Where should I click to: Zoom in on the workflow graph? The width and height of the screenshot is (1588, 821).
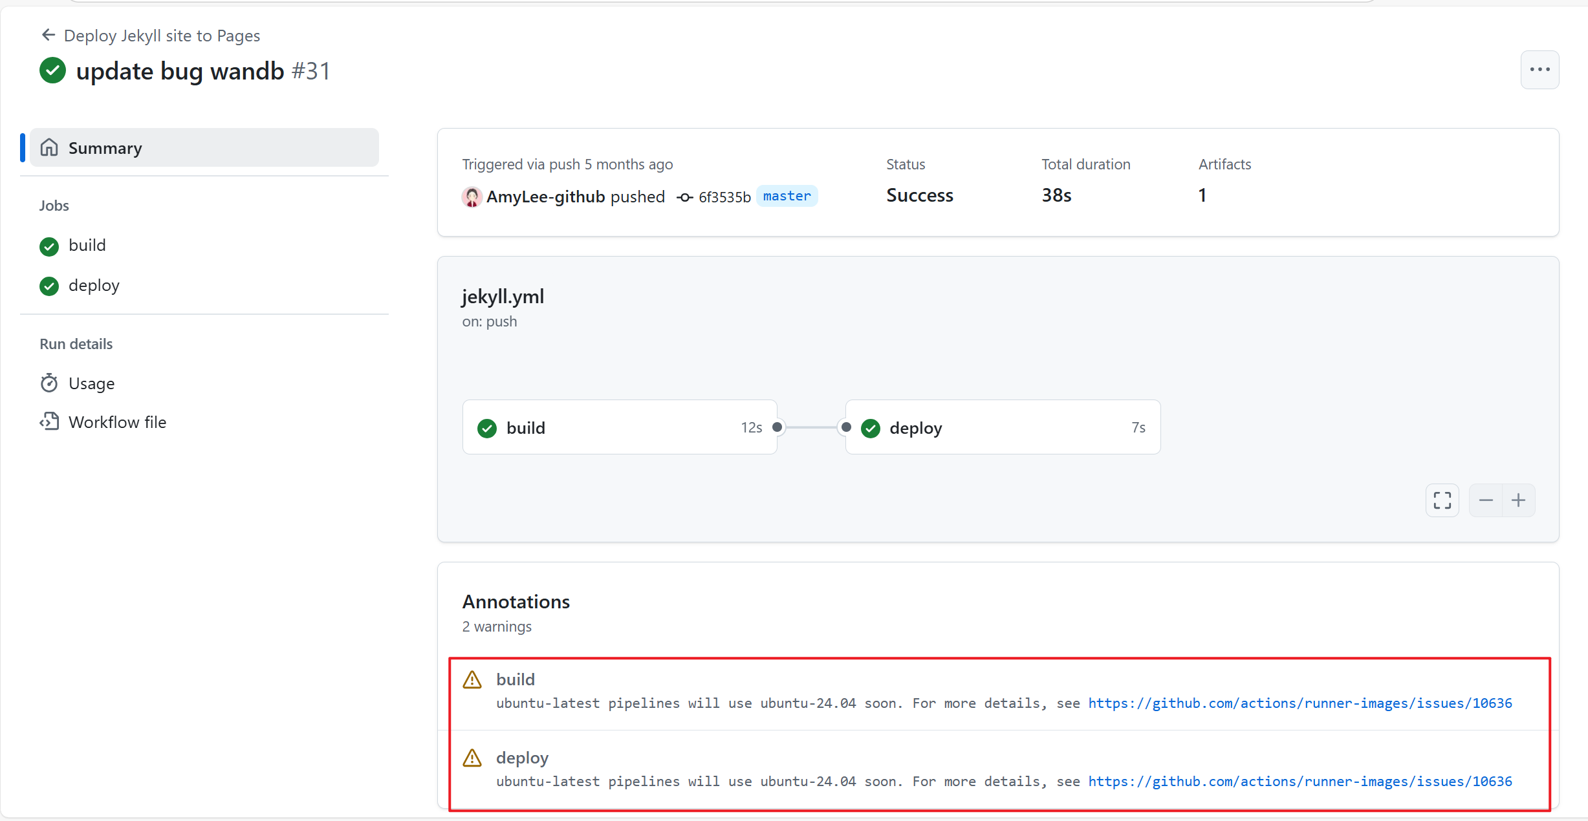pyautogui.click(x=1519, y=500)
